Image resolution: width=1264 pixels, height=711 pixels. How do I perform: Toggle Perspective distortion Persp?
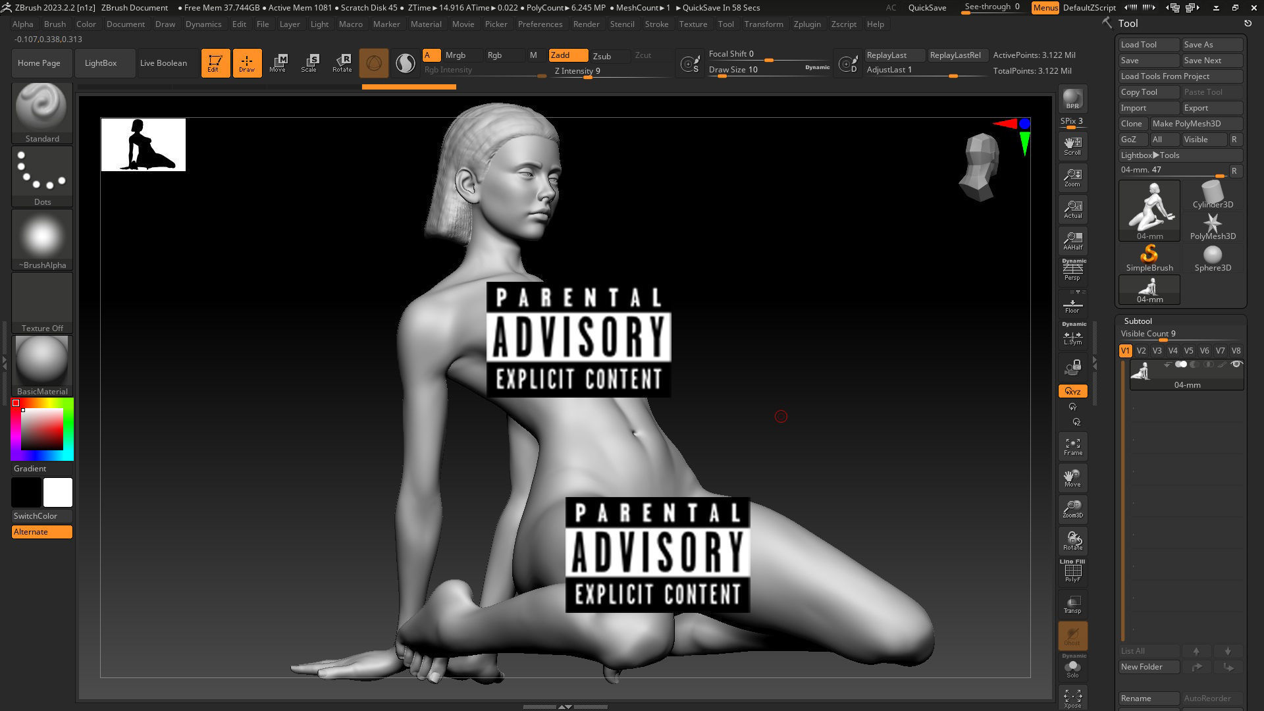[1072, 270]
